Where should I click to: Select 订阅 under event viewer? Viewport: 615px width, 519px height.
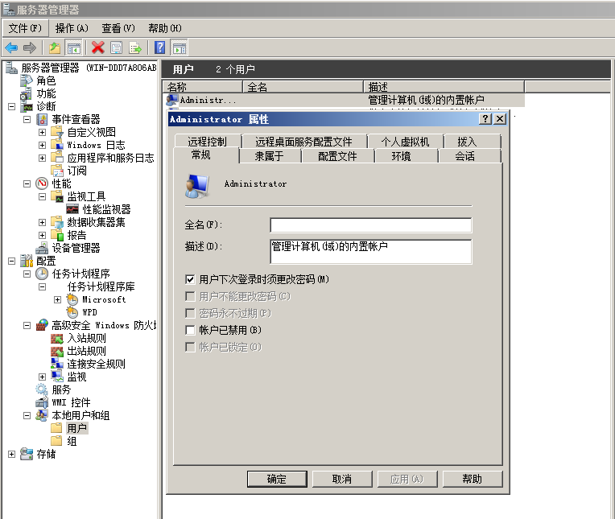[x=77, y=171]
